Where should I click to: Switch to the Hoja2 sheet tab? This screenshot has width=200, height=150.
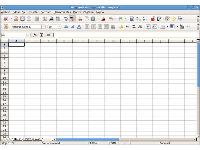[x=27, y=139]
